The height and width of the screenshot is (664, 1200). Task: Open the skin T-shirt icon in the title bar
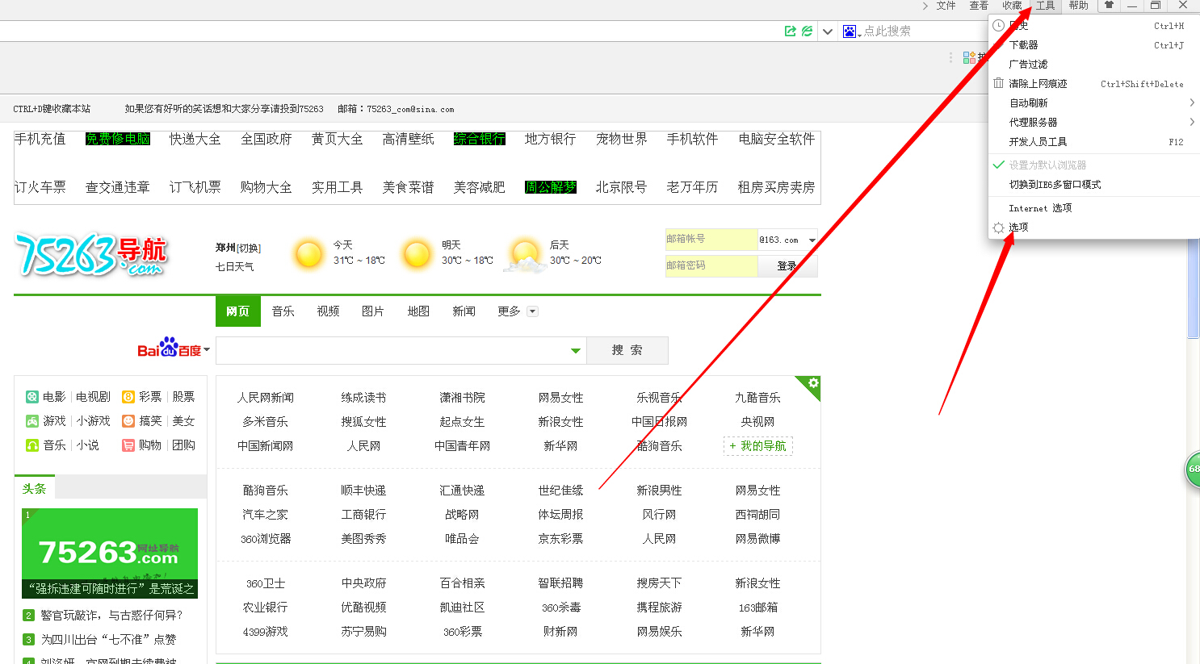(1110, 6)
